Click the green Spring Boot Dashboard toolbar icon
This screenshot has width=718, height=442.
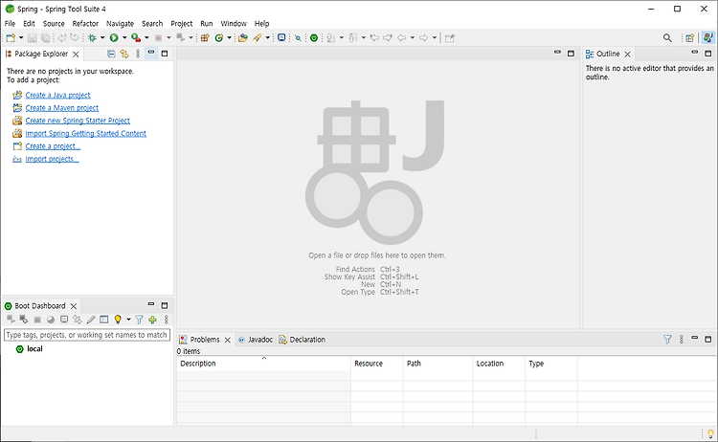(x=314, y=38)
